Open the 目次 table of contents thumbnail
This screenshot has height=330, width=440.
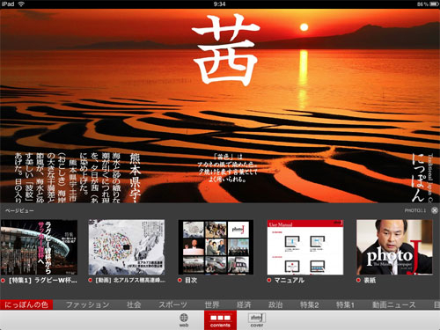pyautogui.click(x=216, y=247)
